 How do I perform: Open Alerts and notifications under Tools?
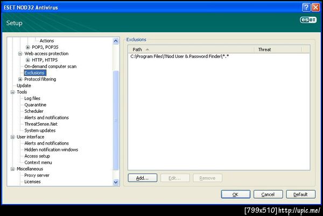(x=46, y=118)
